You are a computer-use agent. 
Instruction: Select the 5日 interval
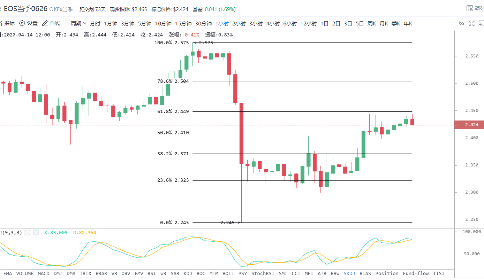point(360,24)
